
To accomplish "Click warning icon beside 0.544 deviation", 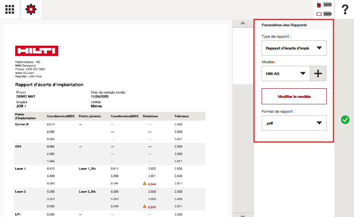I will [144, 183].
